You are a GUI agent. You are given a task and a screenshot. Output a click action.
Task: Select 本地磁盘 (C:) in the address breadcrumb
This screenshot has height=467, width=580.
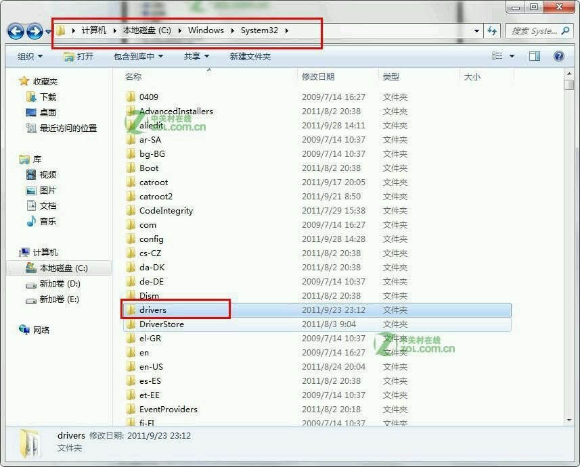click(147, 30)
